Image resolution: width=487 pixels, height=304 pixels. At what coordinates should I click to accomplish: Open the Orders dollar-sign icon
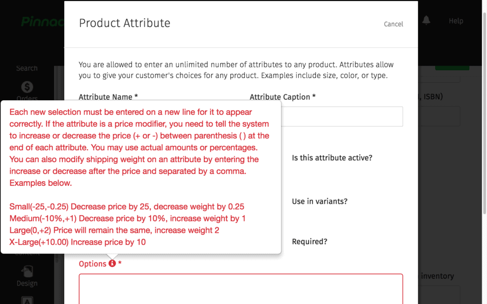point(27,87)
